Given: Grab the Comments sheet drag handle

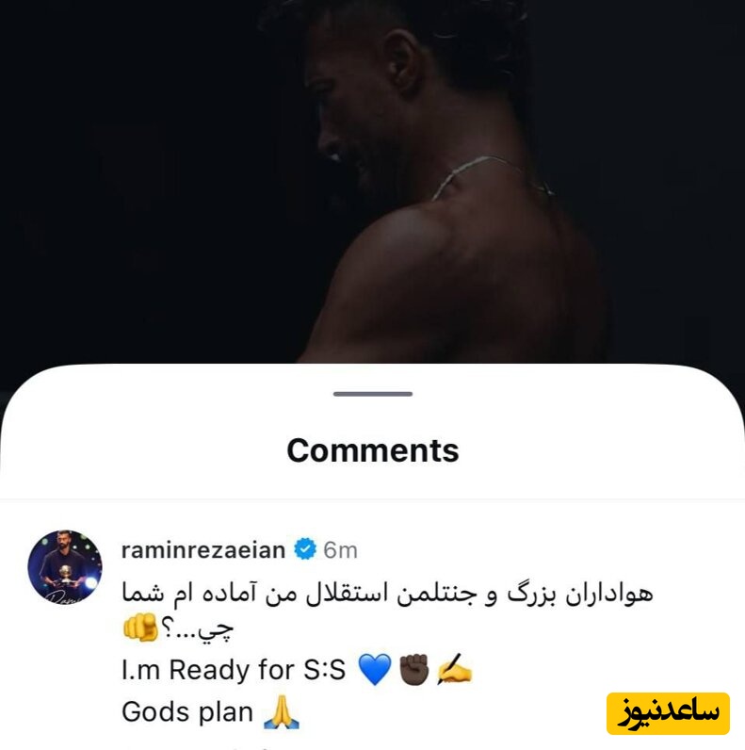Looking at the screenshot, I should 373,394.
